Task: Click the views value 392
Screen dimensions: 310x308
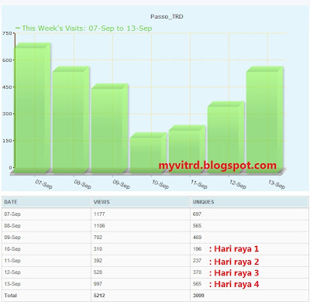Action: tap(98, 261)
